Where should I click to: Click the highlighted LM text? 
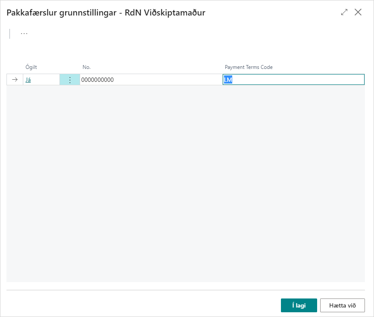point(228,80)
